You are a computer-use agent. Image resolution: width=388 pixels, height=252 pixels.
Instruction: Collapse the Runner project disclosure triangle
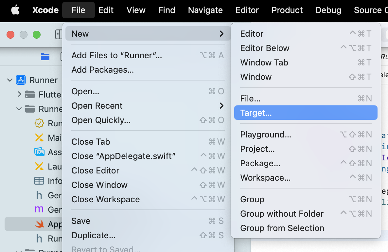coord(9,80)
